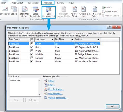
Task: Expand the Start Mail Merge dropdown arrow
Action: tap(28, 16)
